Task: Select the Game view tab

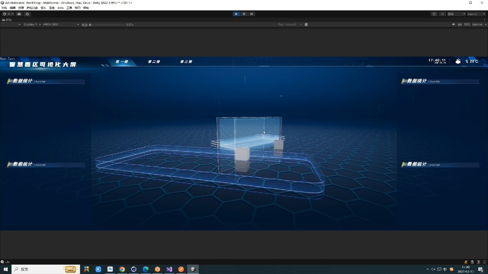Action: click(x=7, y=19)
